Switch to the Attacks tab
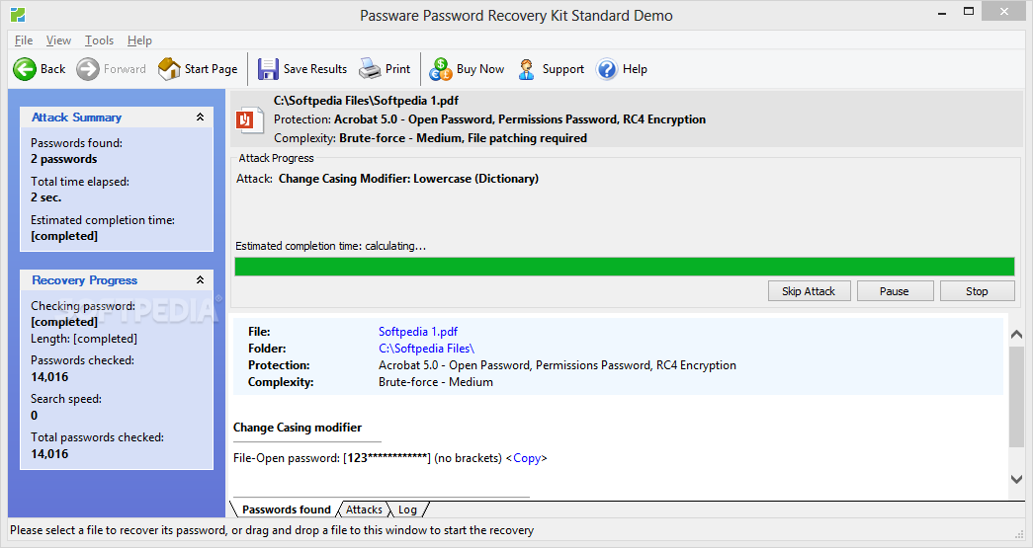The height and width of the screenshot is (548, 1033). click(364, 509)
